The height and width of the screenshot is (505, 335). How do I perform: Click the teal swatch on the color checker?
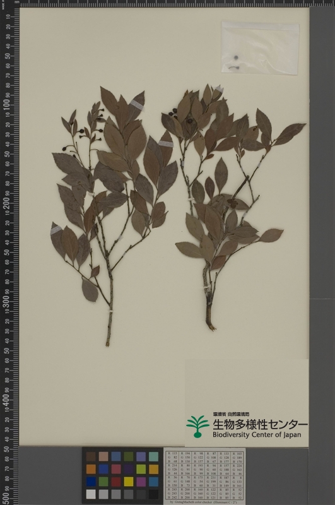pyautogui.click(x=153, y=456)
